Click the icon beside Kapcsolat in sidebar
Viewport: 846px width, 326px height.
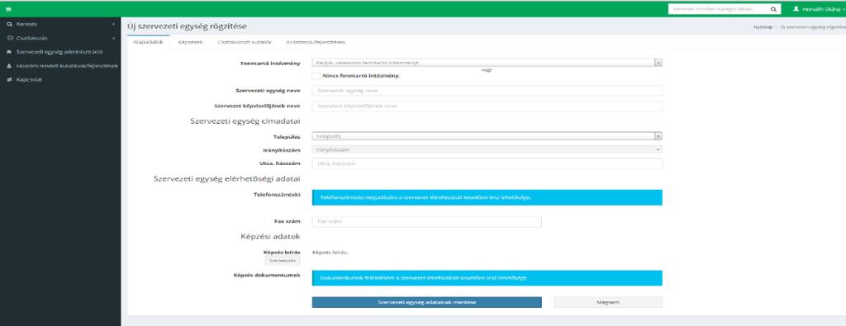pos(10,80)
